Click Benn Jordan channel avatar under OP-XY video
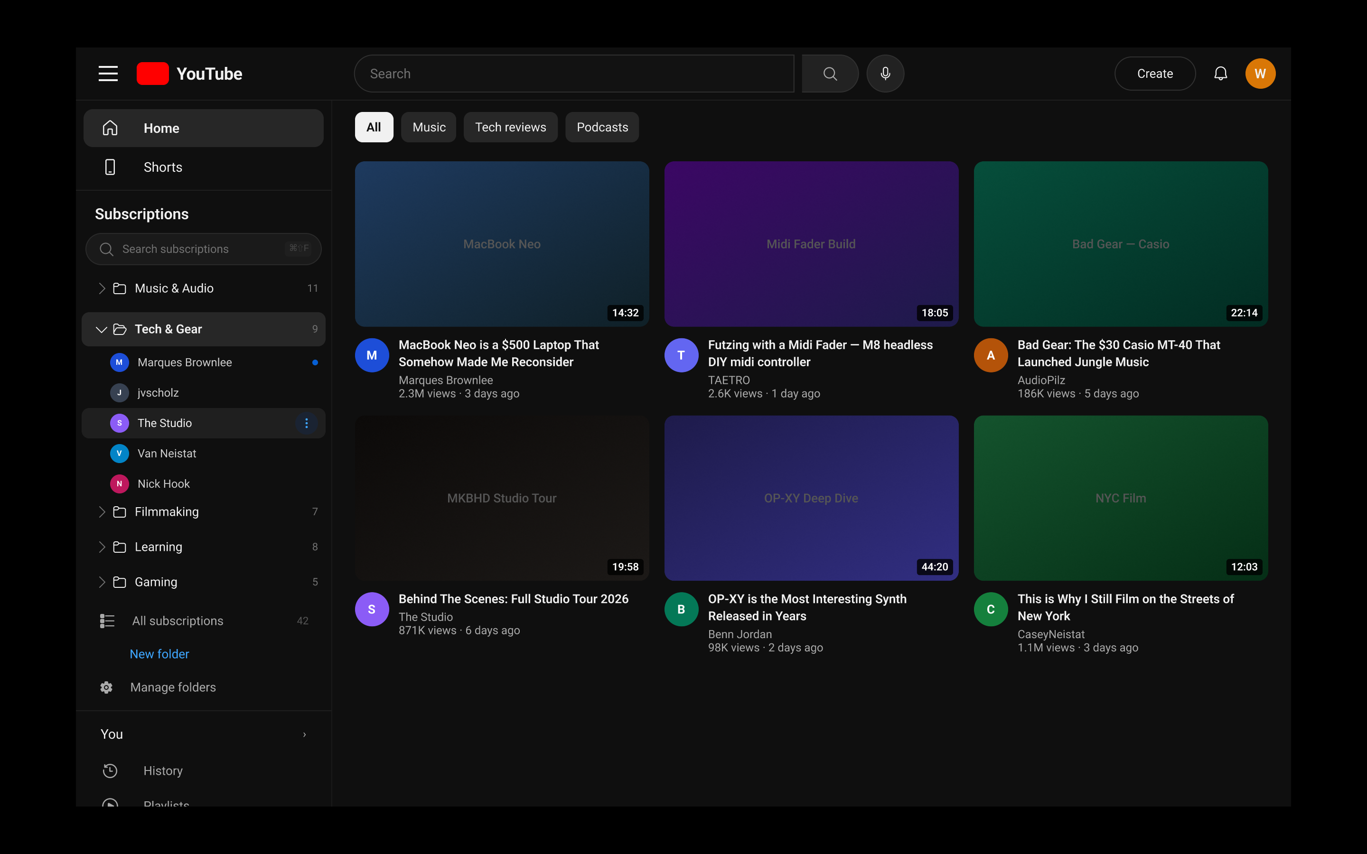Viewport: 1367px width, 854px height. (681, 610)
